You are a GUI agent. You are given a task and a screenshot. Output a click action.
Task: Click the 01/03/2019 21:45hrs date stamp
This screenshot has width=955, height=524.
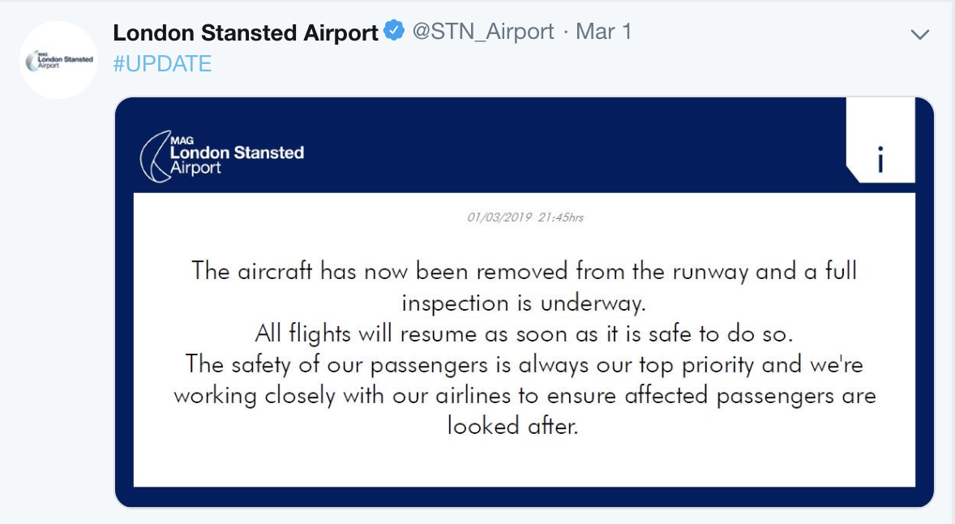tap(525, 217)
